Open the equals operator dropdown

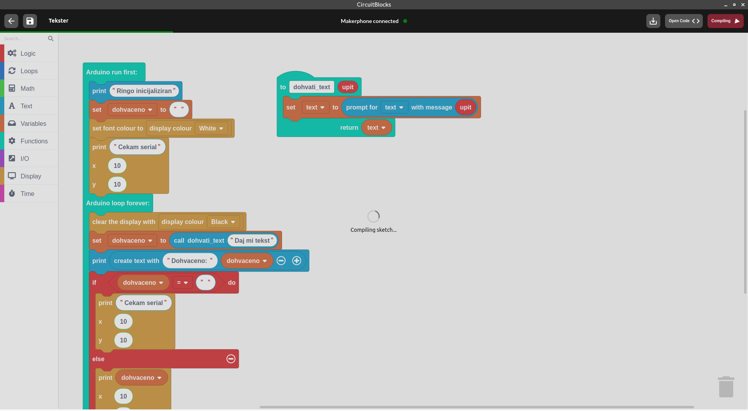[183, 283]
